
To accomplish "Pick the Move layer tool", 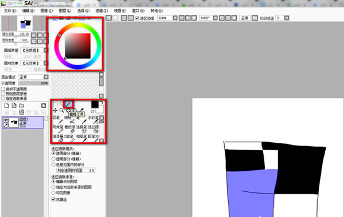I will click(x=55, y=111).
